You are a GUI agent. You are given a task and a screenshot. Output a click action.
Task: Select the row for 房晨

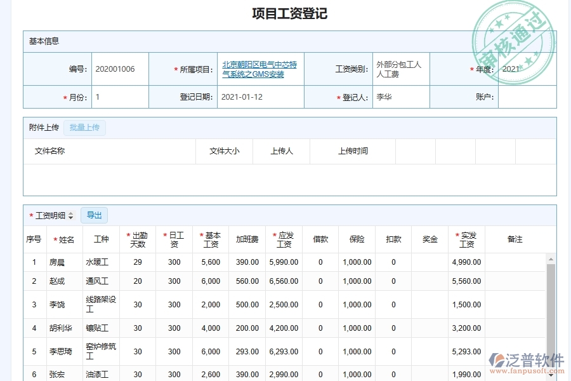(57, 262)
